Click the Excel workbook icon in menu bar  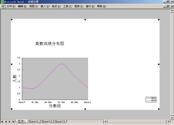pyautogui.click(x=3, y=6)
